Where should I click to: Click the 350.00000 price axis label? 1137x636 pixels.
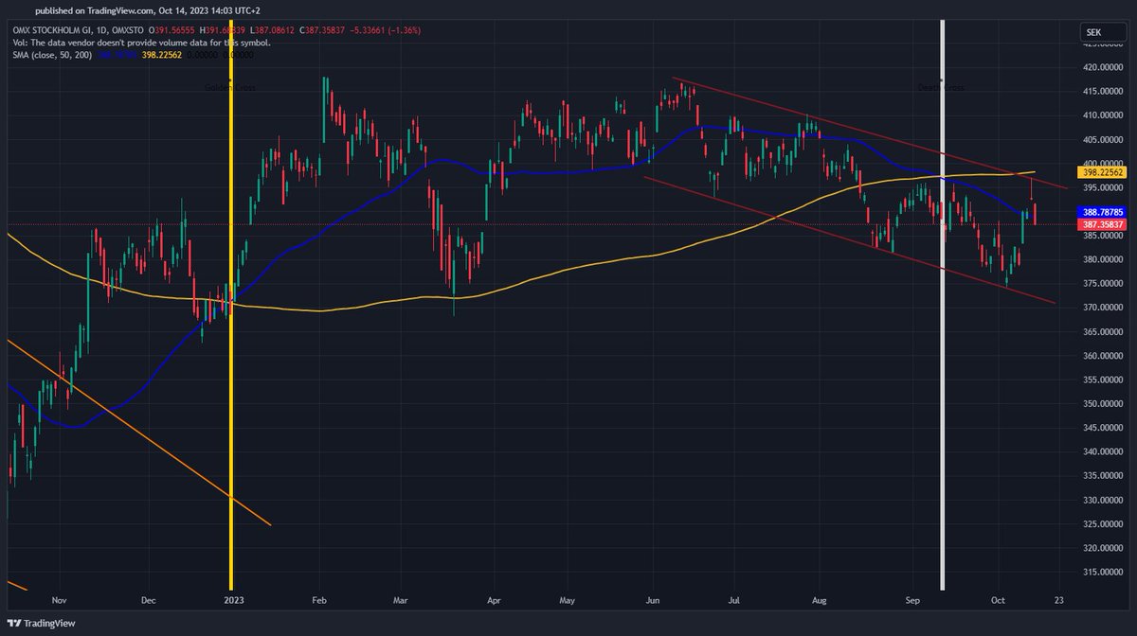coord(1104,404)
